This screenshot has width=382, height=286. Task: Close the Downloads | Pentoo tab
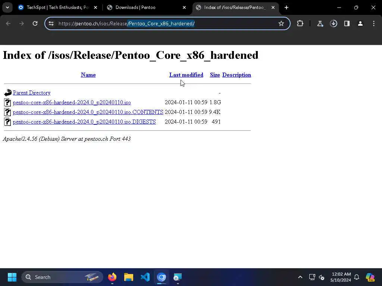(x=184, y=7)
